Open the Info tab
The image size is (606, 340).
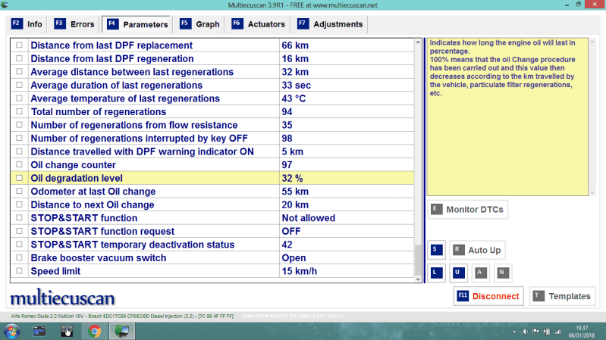[27, 24]
